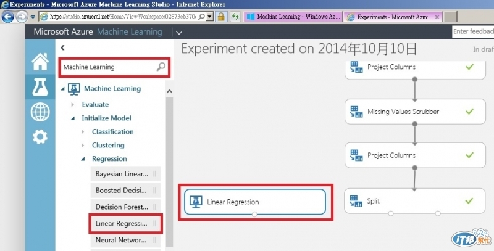The image size is (494, 251).
Task: Click the green check on Split module
Action: point(469,200)
